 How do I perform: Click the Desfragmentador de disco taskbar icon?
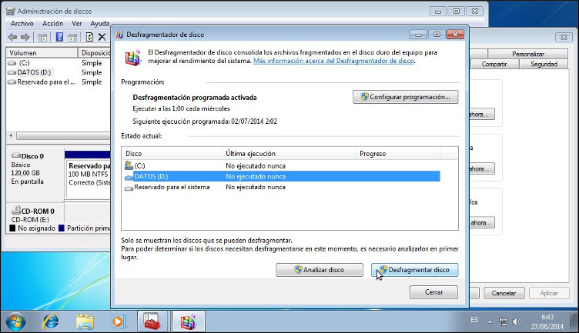[x=188, y=321]
